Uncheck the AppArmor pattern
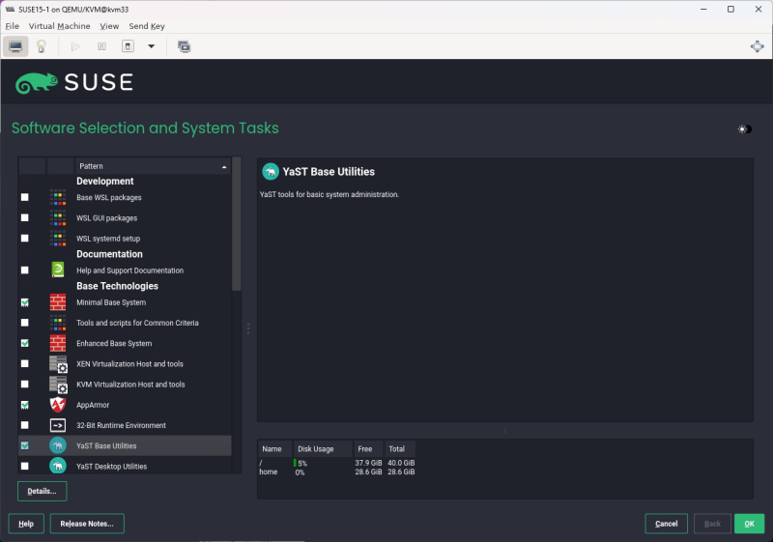This screenshot has height=542, width=773. (x=25, y=405)
